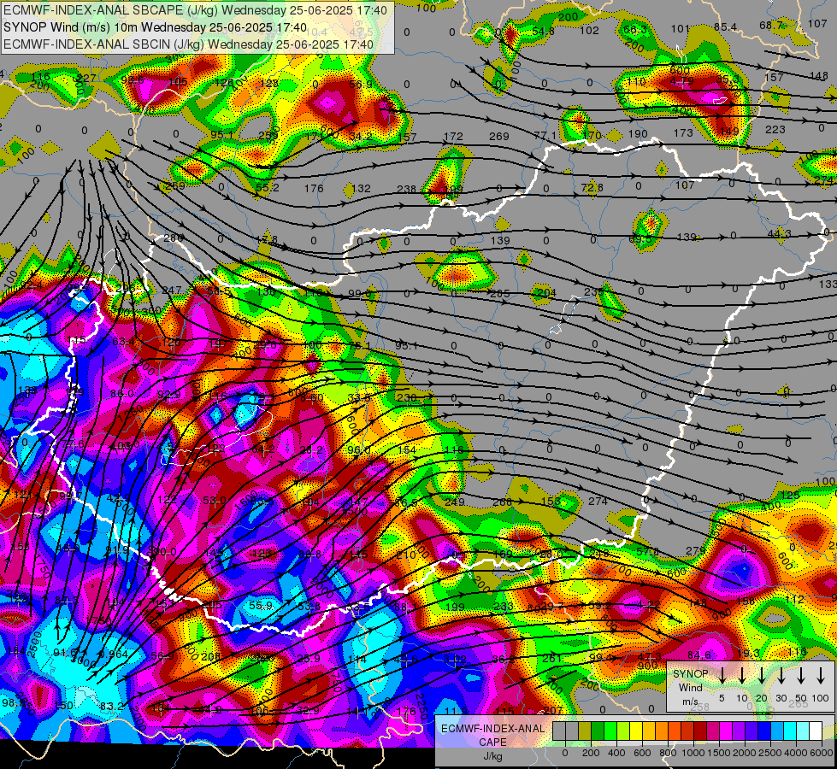
Task: Click the SYNOP Wind 10m title line
Action: click(155, 27)
